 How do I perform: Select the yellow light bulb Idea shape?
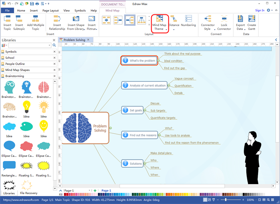coord(26,107)
